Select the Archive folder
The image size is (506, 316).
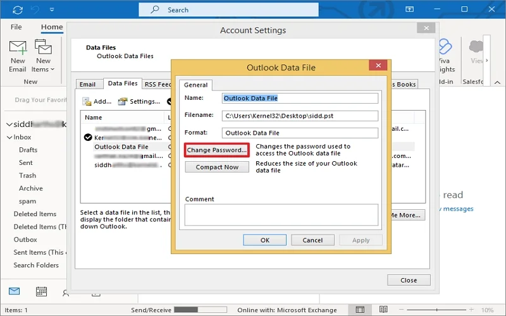(30, 188)
